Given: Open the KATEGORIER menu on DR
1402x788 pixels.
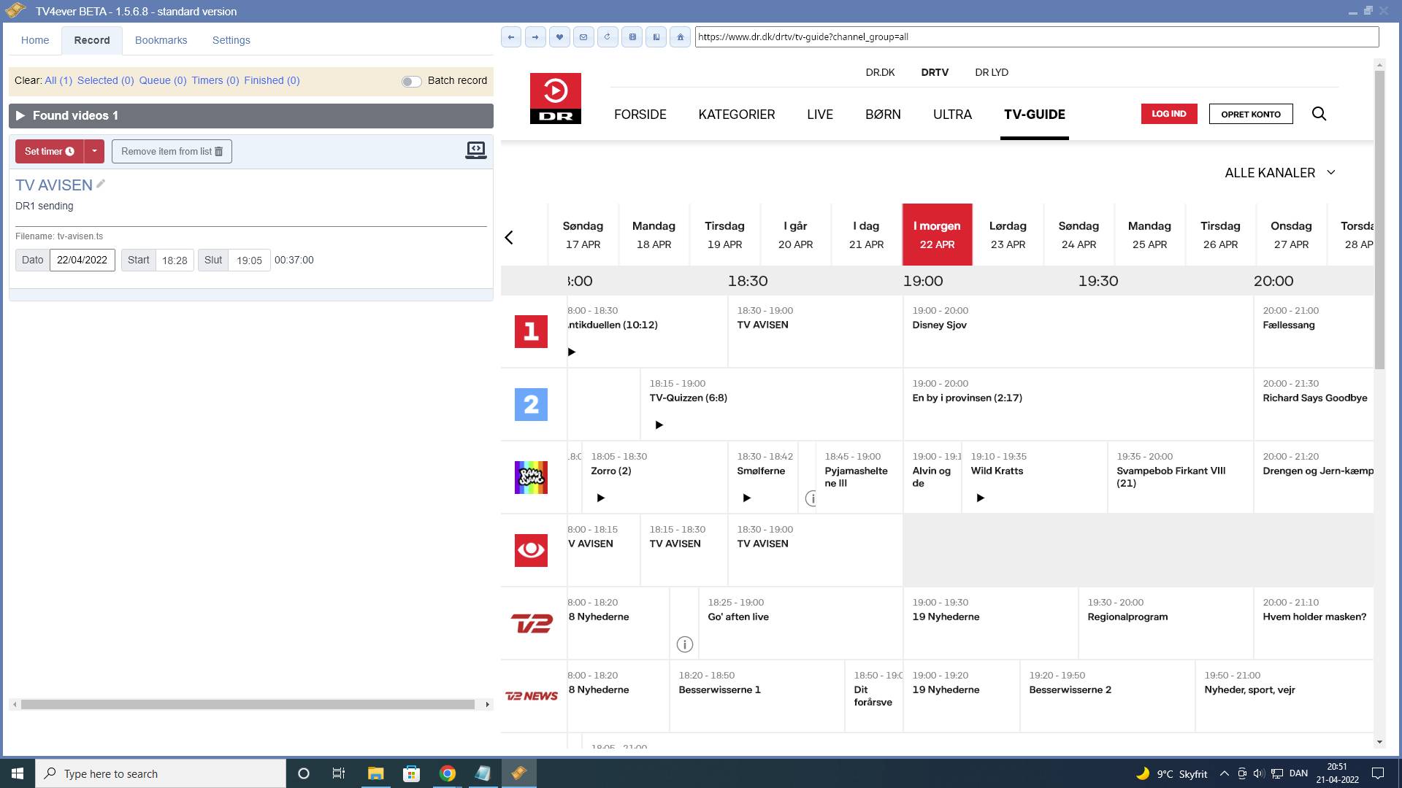Looking at the screenshot, I should (x=737, y=115).
